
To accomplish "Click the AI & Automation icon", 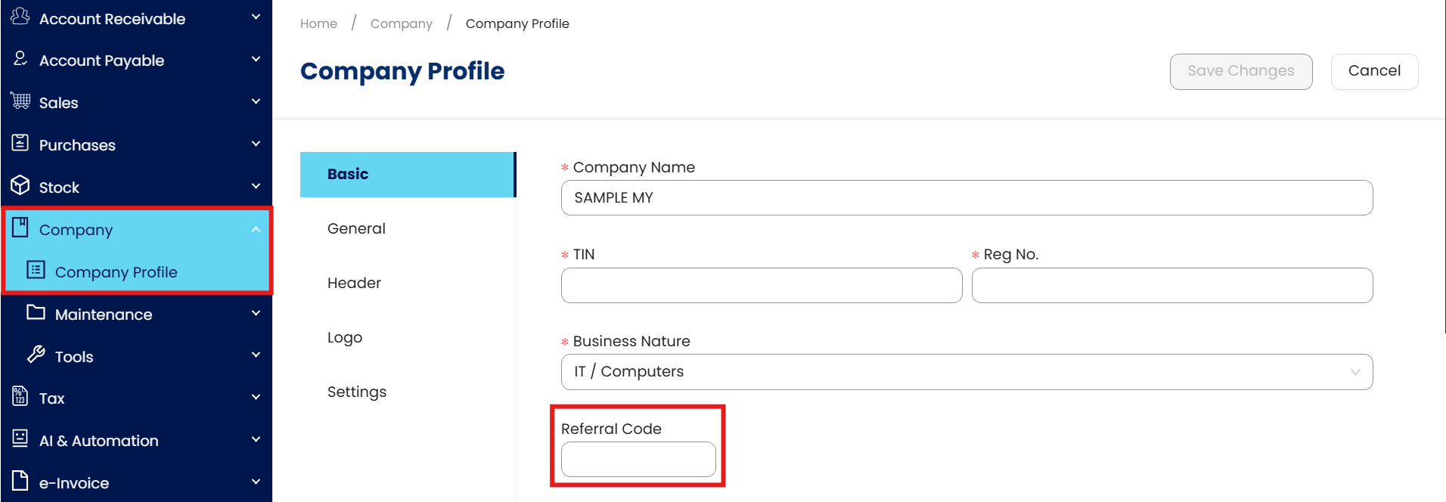I will (x=20, y=438).
